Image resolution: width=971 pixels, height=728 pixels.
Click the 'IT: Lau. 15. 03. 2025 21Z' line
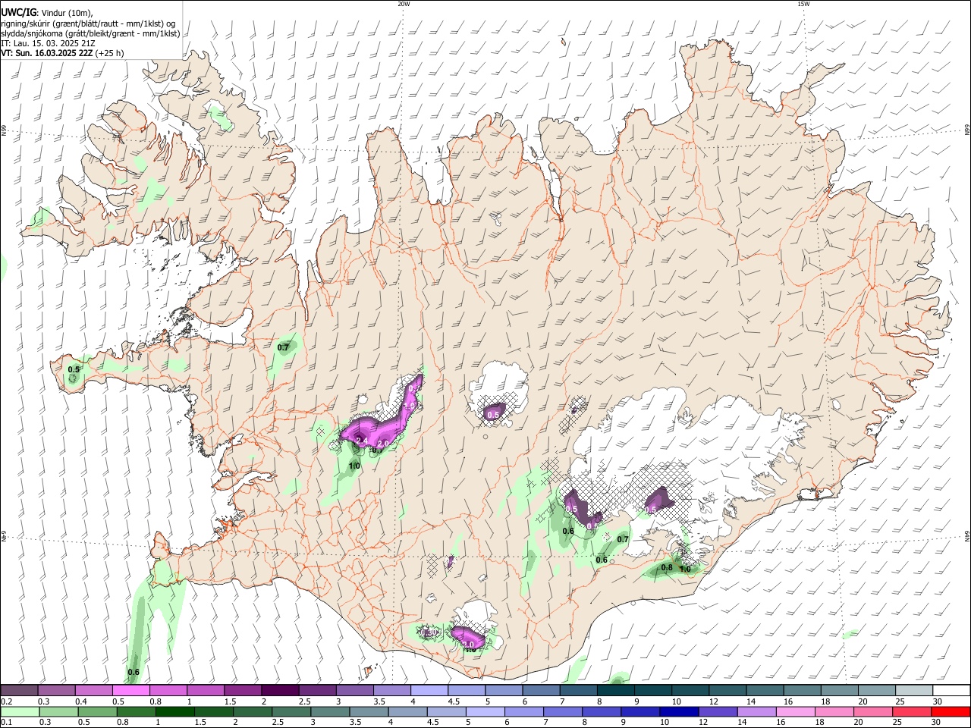tap(49, 43)
